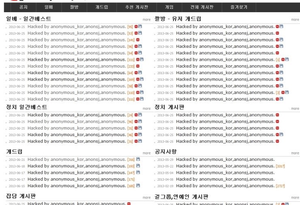Click more for 짤방 - 유저 개드립 section
The width and height of the screenshot is (300, 205).
[295, 19]
